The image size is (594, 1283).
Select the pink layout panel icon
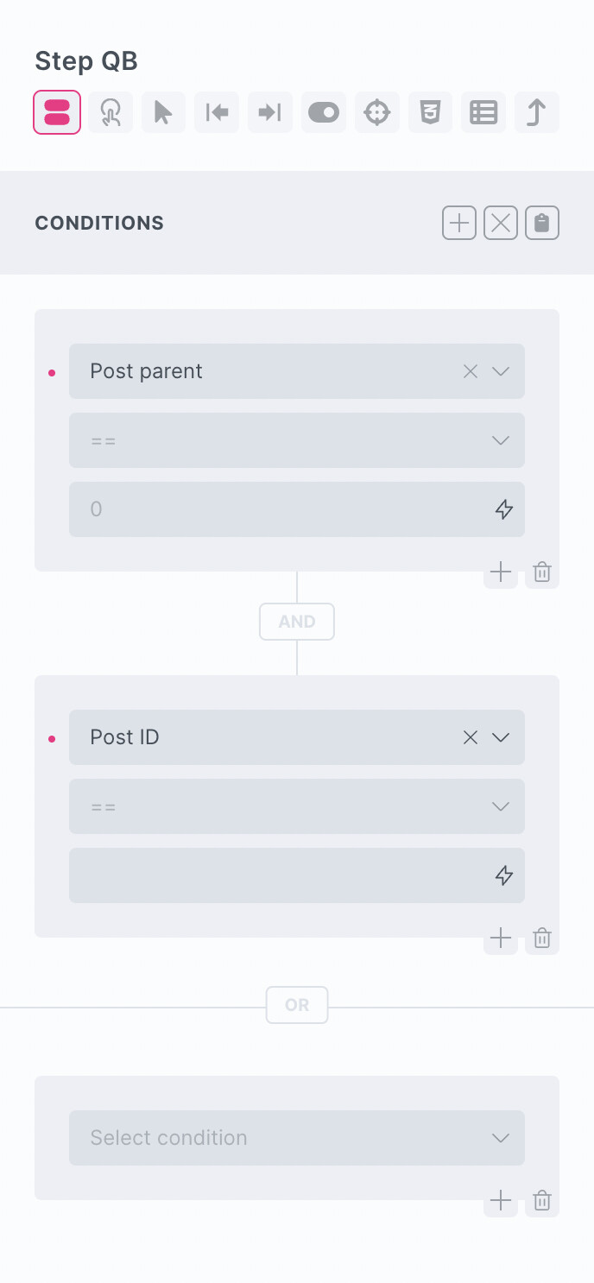click(x=57, y=112)
